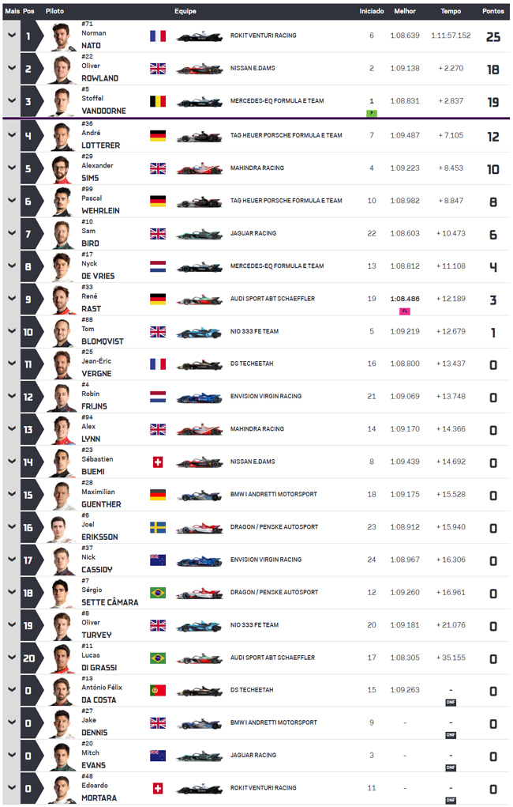Click the driver photo of Nyck de Vries
The image size is (513, 807).
pos(62,266)
